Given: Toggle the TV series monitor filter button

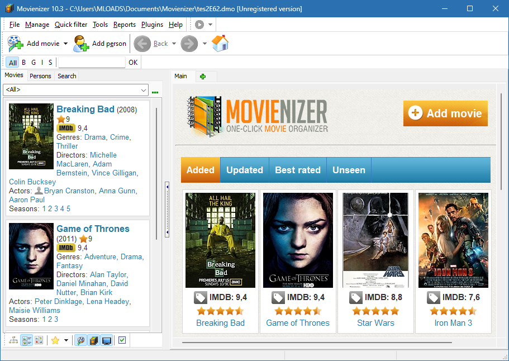Looking at the screenshot, I should [107, 340].
